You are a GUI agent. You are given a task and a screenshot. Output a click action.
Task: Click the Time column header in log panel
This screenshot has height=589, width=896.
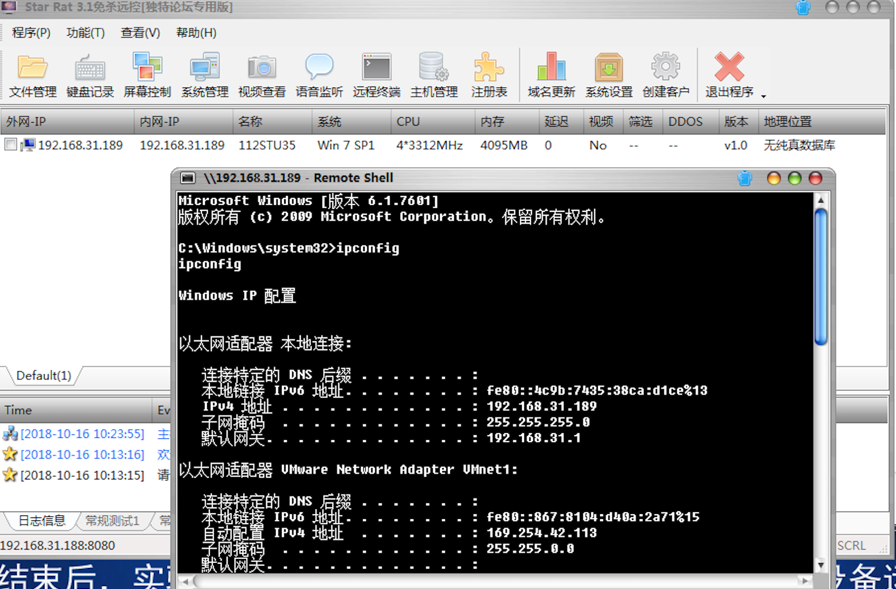[76, 410]
